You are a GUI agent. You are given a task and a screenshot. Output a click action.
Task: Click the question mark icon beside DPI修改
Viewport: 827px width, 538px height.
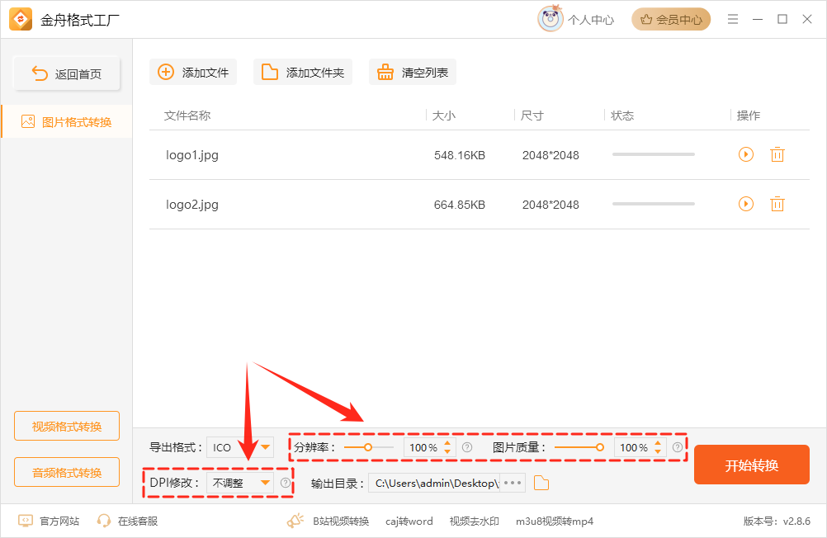click(285, 483)
